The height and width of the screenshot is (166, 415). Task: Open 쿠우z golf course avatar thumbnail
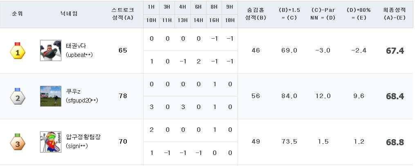51,96
